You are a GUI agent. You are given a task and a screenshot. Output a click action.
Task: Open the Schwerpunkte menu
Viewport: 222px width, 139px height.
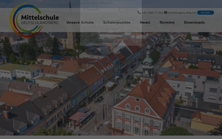point(117,23)
